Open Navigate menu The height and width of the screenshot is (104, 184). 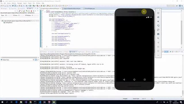[x=20, y=3]
